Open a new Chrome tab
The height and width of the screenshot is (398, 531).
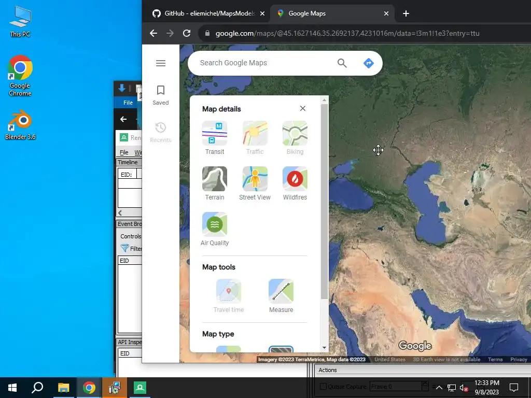[406, 13]
